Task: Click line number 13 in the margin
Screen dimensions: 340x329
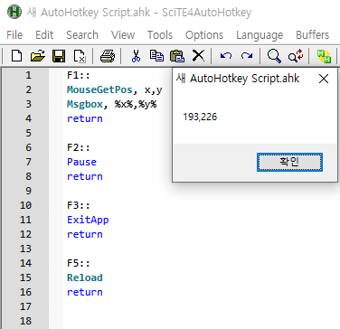Action: click(x=25, y=249)
